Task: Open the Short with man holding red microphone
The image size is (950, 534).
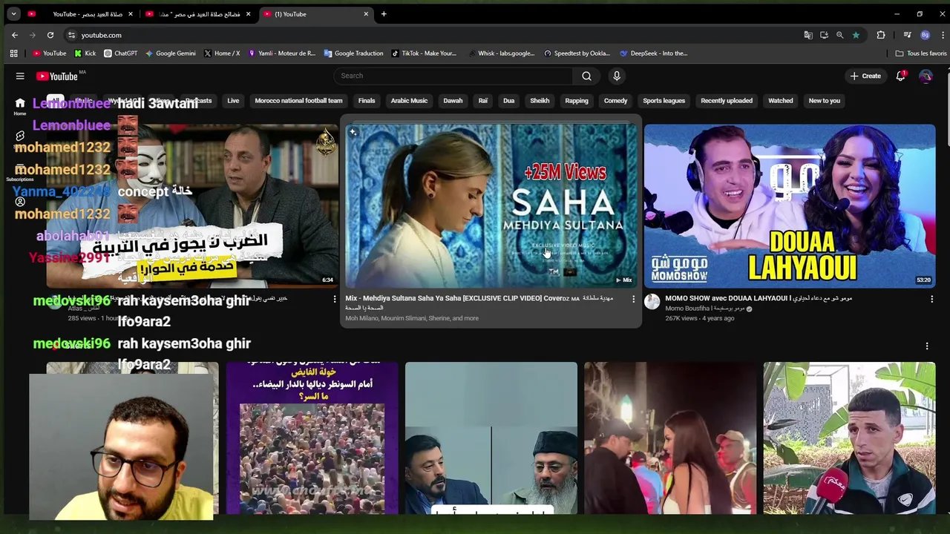Action: coord(849,438)
